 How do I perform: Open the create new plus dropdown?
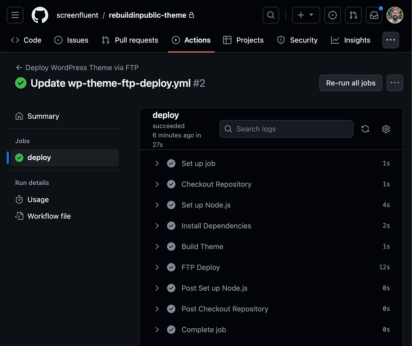click(x=306, y=15)
